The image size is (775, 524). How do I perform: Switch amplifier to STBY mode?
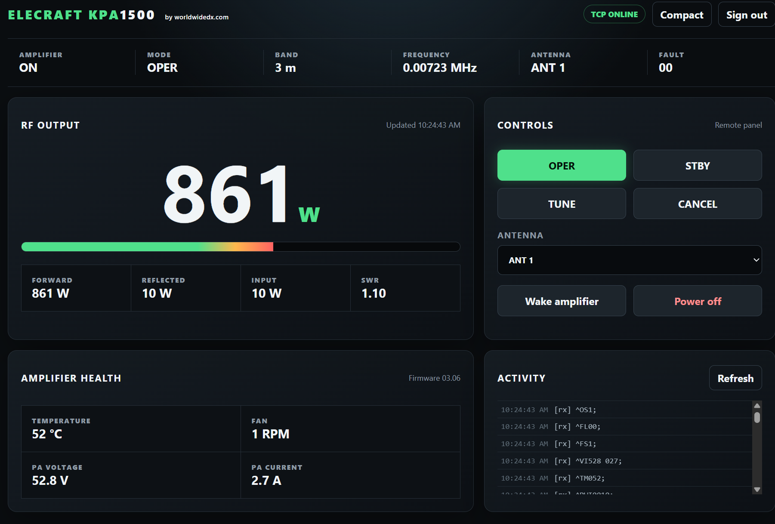click(x=698, y=165)
